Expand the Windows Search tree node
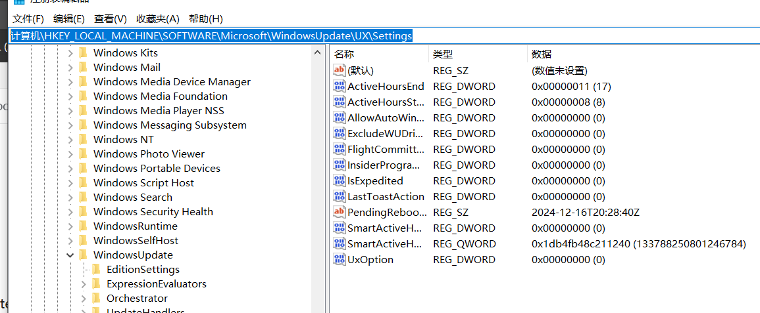The width and height of the screenshot is (760, 313). 70,198
